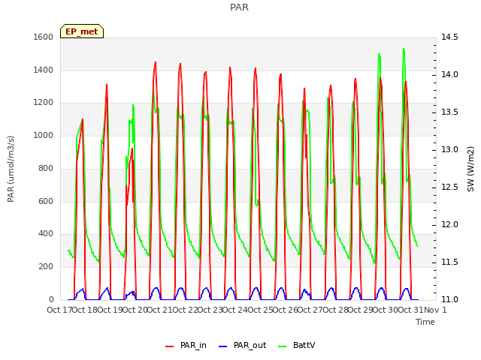The height and width of the screenshot is (360, 481).
Task: Click the 1600 left axis tick label
Action: (44, 37)
